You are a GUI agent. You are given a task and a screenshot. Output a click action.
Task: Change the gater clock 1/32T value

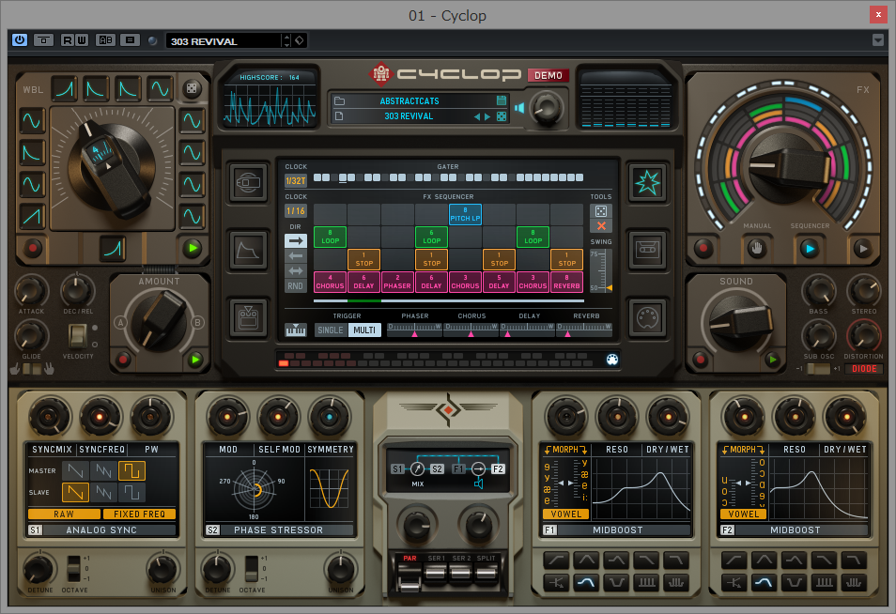[296, 180]
